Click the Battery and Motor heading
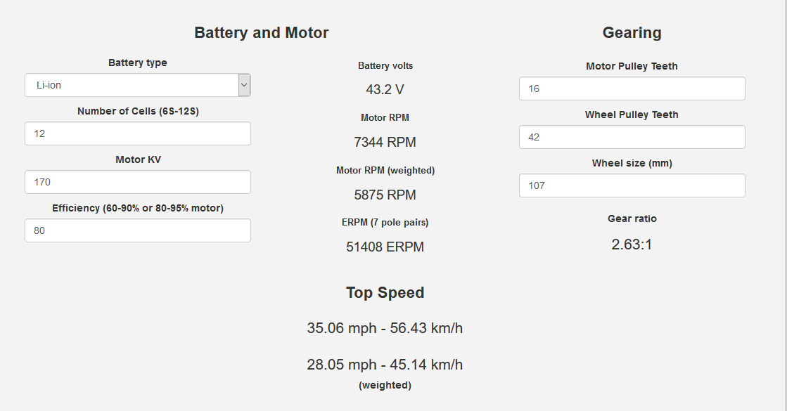This screenshot has height=411, width=787. click(261, 32)
